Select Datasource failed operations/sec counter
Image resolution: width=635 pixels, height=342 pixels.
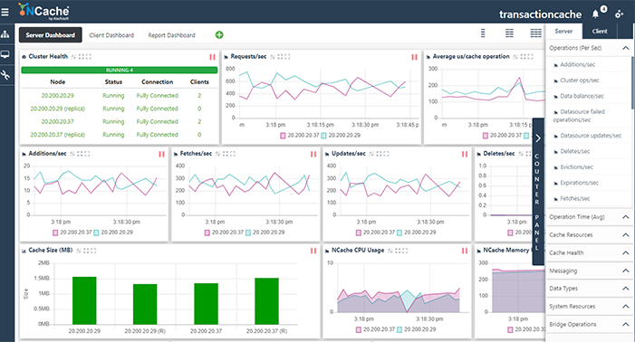(x=579, y=116)
